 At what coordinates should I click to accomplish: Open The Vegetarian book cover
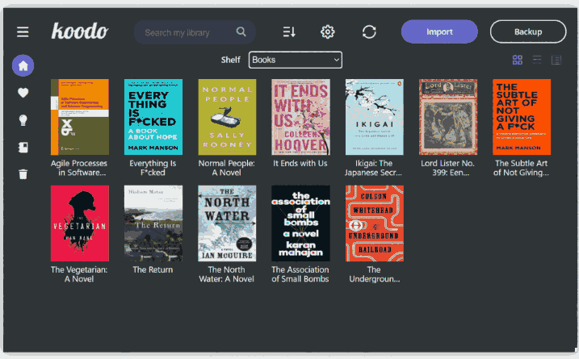80,223
